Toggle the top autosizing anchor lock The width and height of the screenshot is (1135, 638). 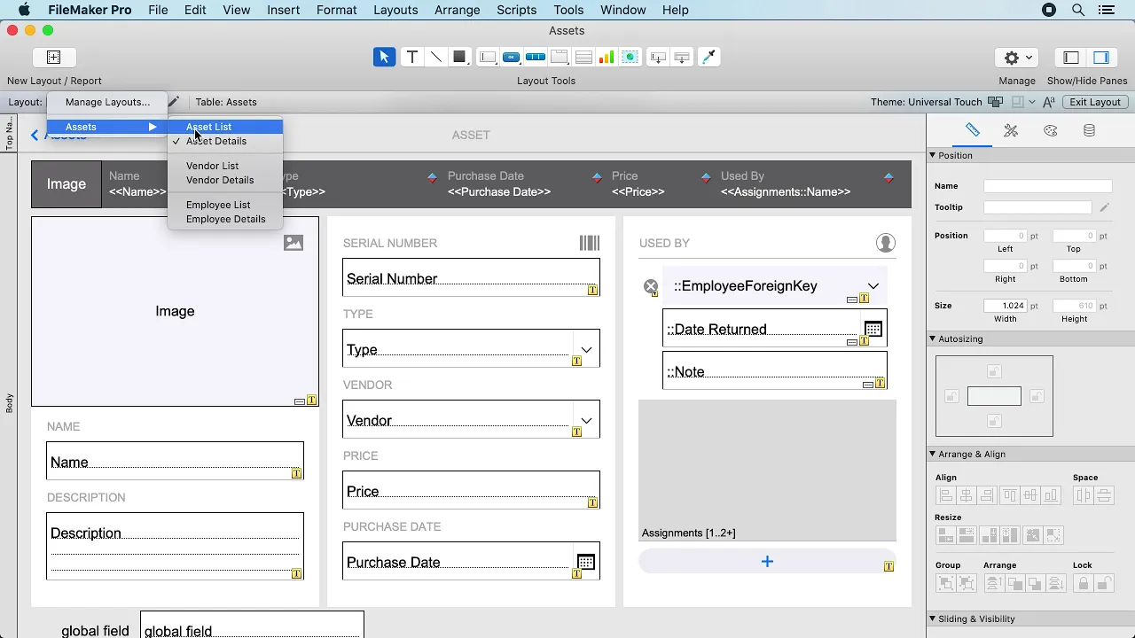point(994,372)
